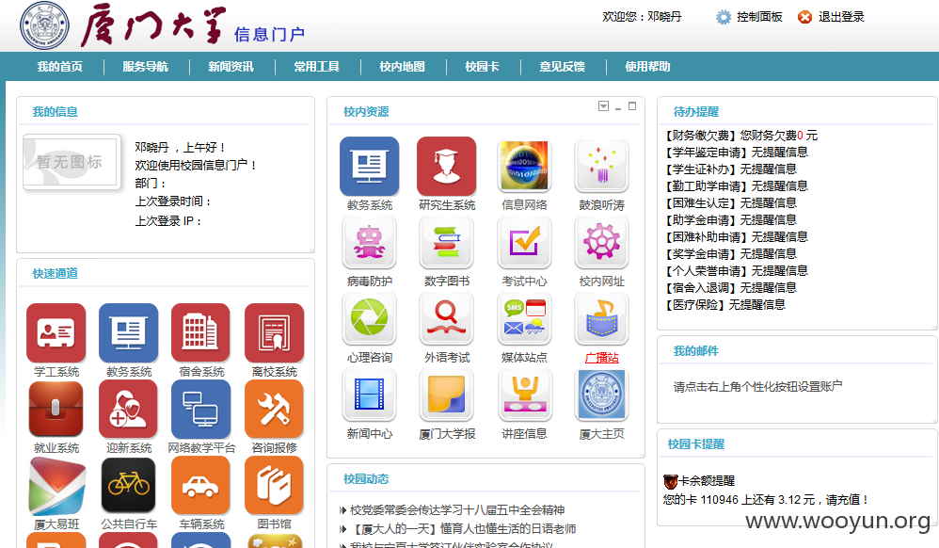Click the 【宿舍入退调】 reminder entry

731,288
